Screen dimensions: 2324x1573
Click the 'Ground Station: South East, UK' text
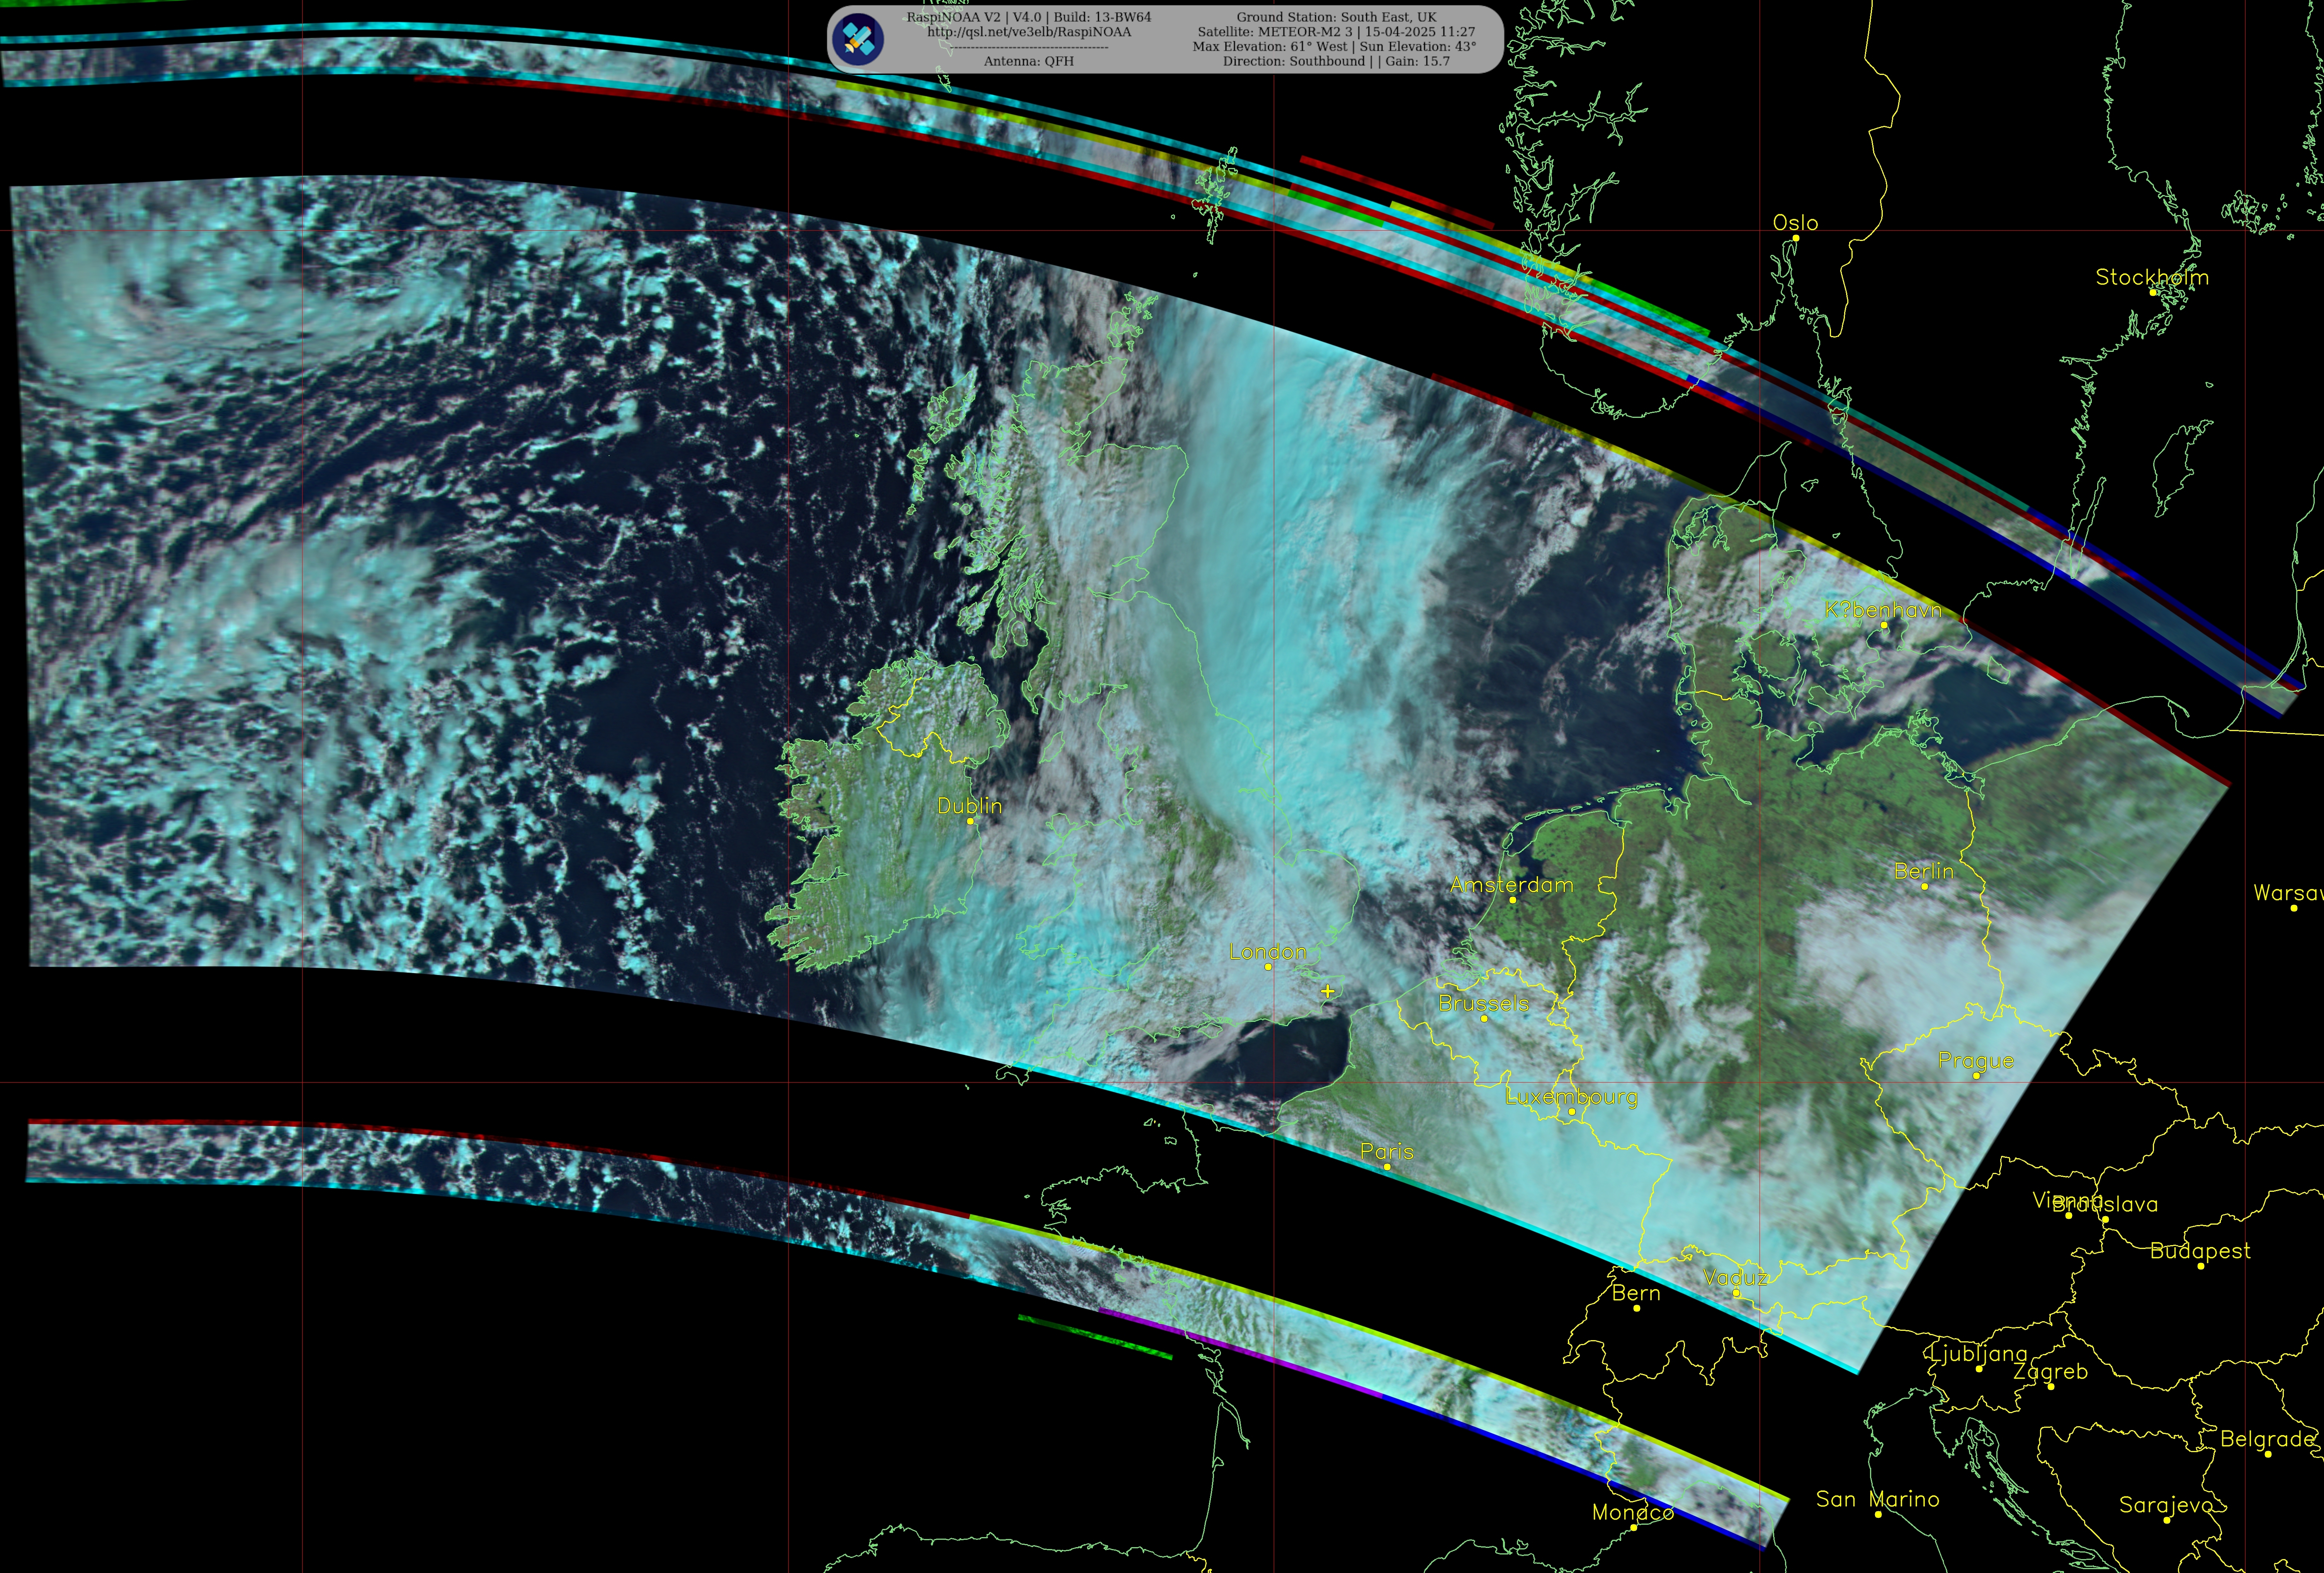(1336, 17)
